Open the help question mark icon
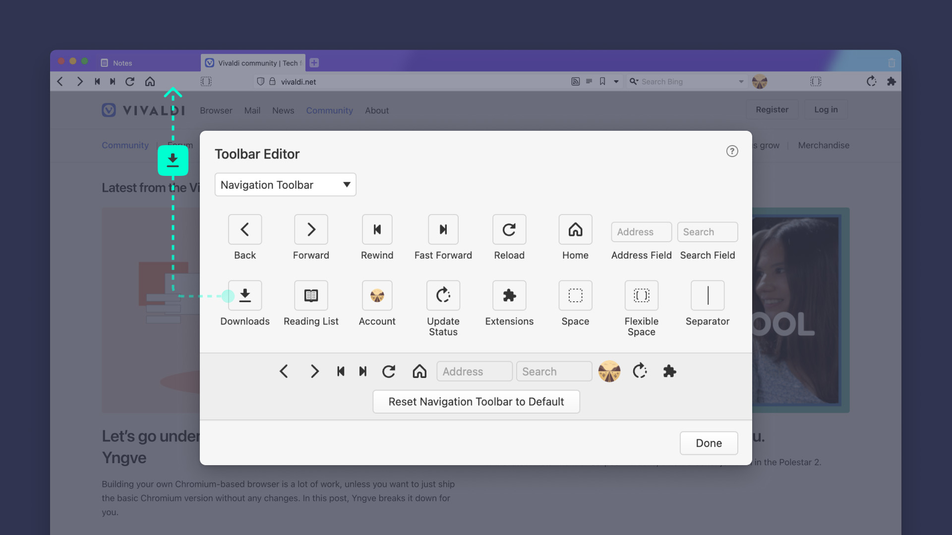This screenshot has height=535, width=952. point(732,151)
